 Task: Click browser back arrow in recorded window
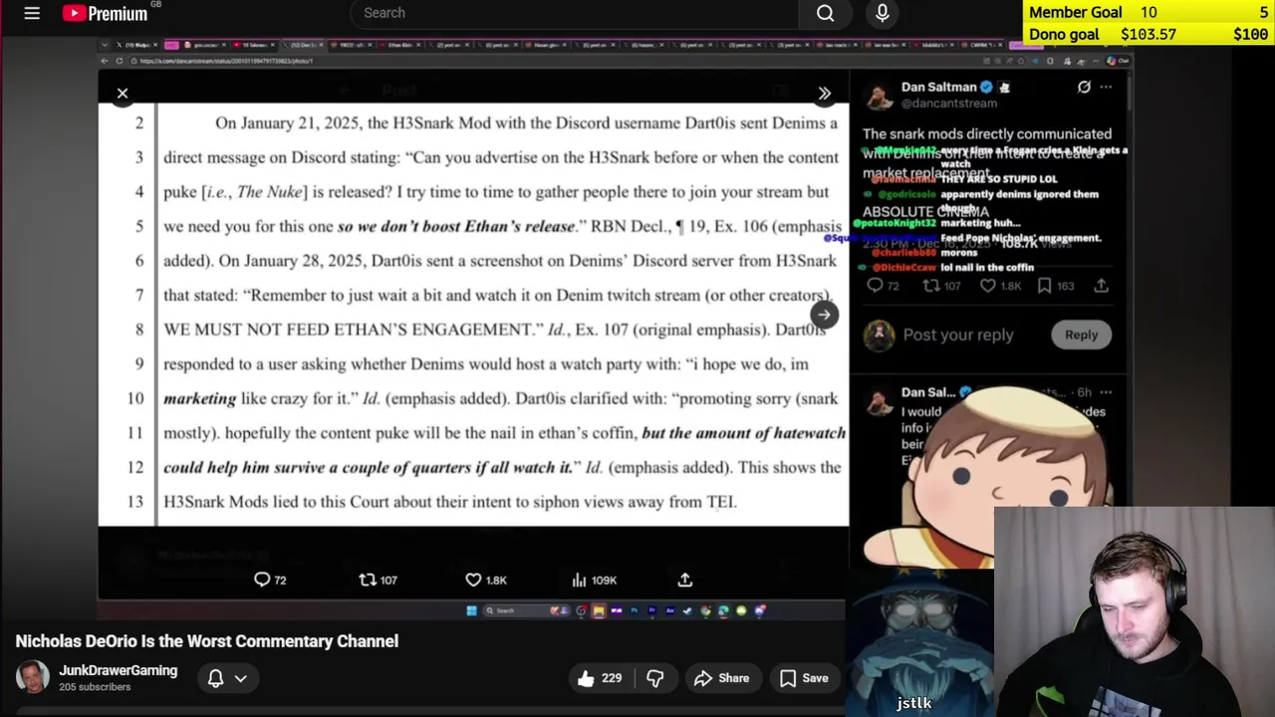tap(105, 61)
